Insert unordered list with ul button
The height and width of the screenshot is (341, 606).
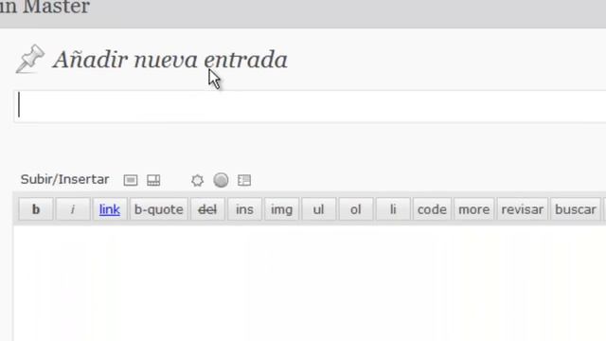click(x=318, y=209)
